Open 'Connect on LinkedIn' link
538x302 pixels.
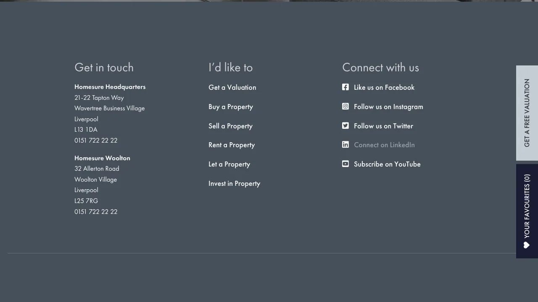[384, 145]
